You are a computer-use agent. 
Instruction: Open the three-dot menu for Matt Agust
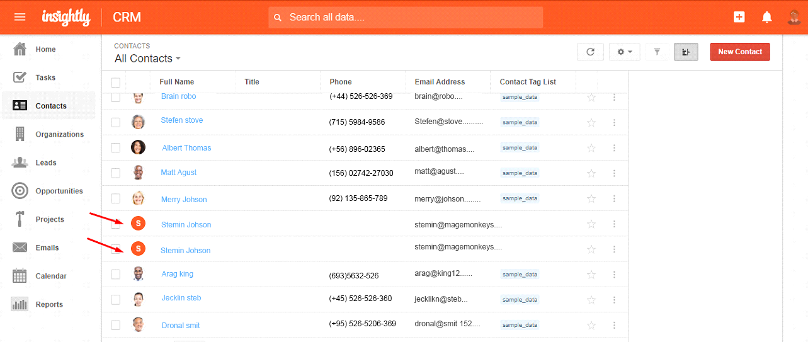point(614,173)
